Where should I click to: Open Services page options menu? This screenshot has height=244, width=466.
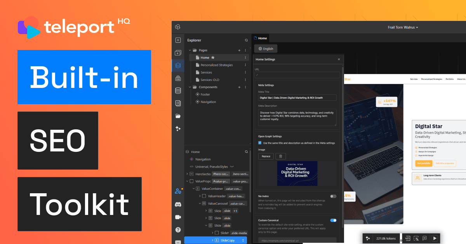[245, 72]
